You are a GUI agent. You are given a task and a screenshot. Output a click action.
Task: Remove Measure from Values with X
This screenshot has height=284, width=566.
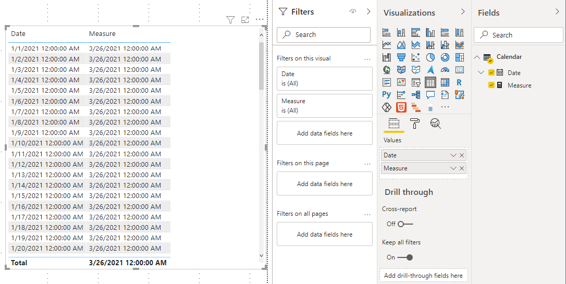[462, 168]
